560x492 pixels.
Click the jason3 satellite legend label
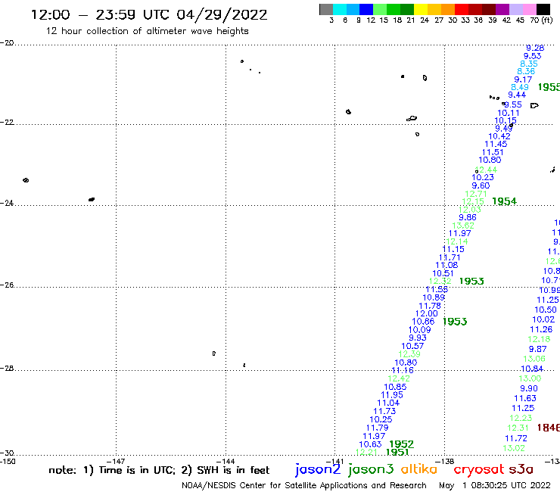tap(371, 470)
